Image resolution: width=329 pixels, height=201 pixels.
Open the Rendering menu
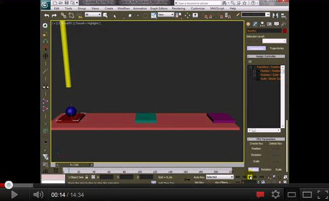click(178, 9)
